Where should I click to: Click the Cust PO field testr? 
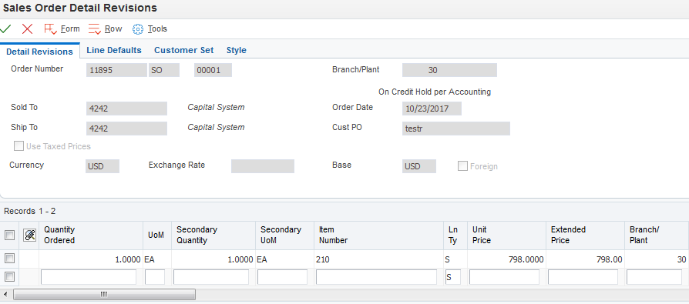click(456, 129)
